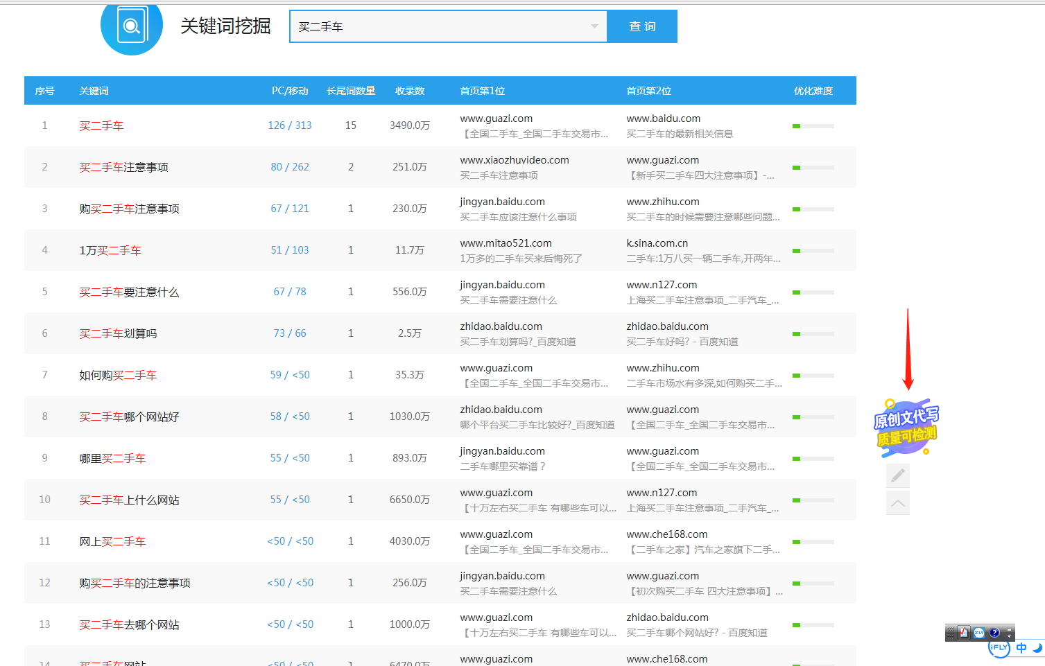Screen dimensions: 1045x666
Task: Open the 原创文代写 promotional badge
Action: (x=906, y=428)
